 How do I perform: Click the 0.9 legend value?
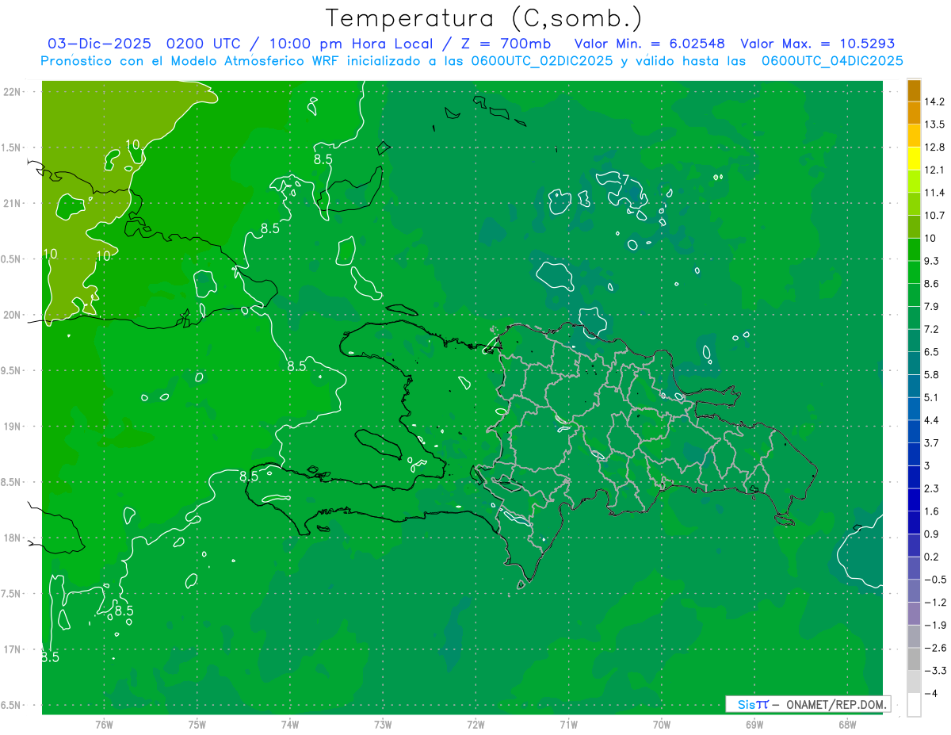click(932, 534)
